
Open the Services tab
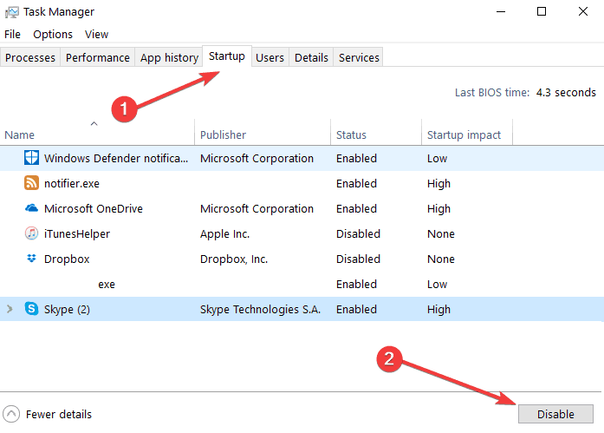[359, 57]
